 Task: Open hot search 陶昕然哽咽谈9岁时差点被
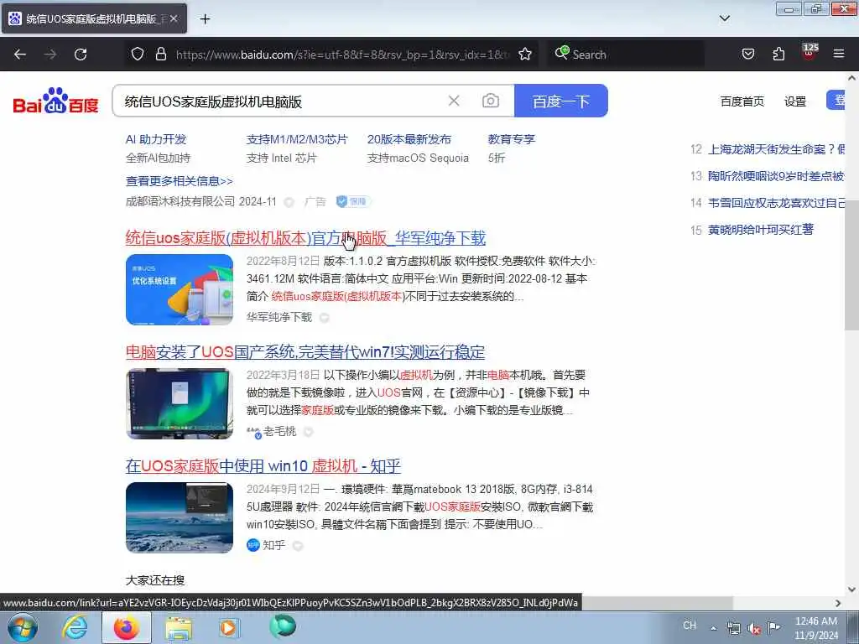click(776, 176)
